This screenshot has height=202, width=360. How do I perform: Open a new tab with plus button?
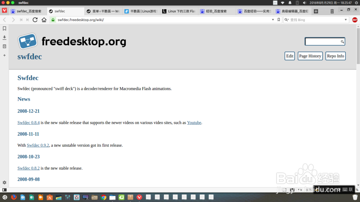316,11
